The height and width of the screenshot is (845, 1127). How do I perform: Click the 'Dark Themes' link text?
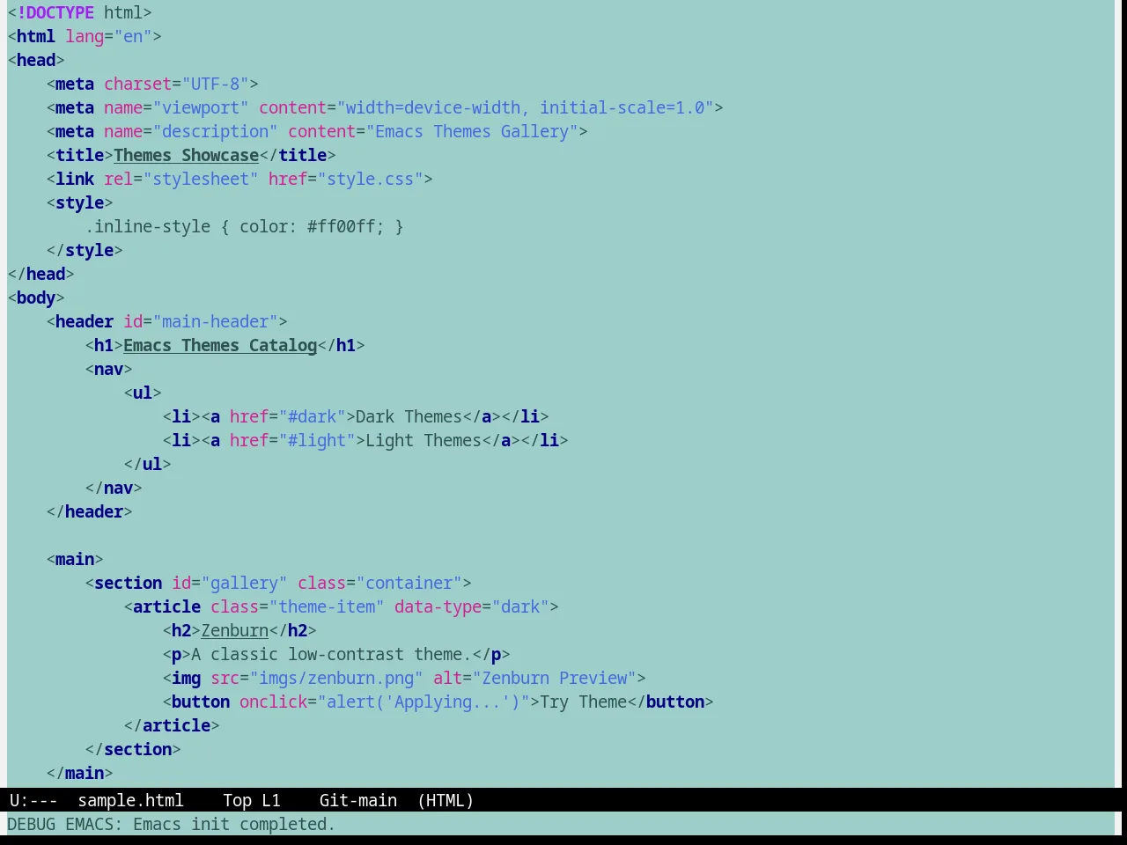[409, 416]
